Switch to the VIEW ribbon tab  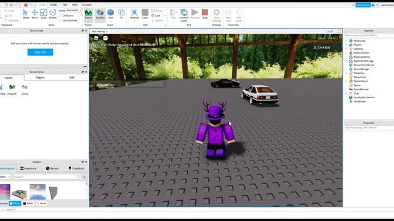74,5
